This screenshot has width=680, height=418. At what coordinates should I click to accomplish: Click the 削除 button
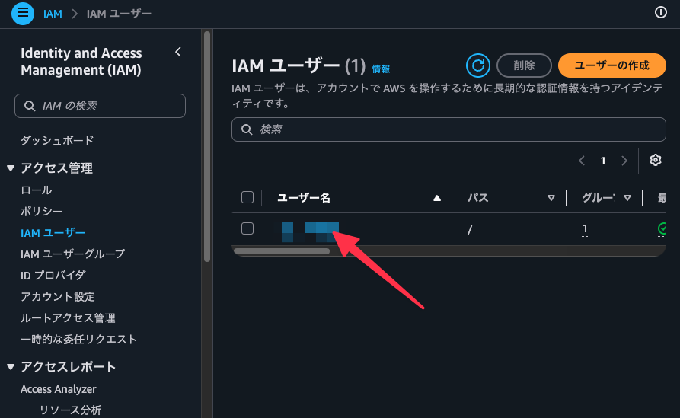click(524, 65)
